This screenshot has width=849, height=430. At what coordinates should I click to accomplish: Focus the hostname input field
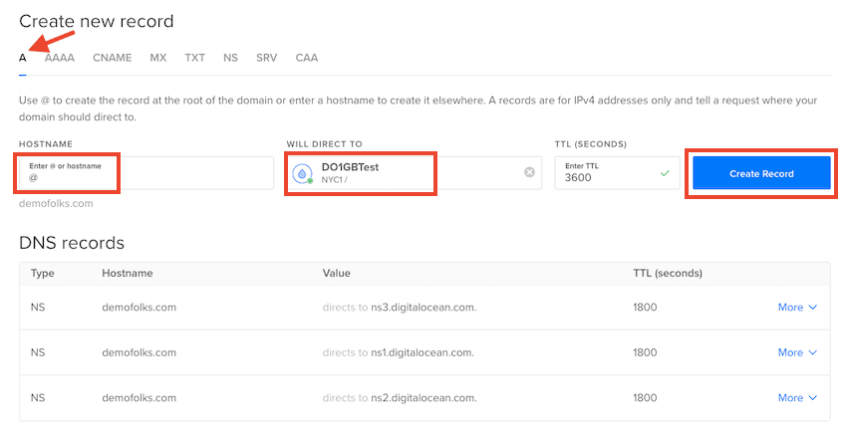[146, 173]
